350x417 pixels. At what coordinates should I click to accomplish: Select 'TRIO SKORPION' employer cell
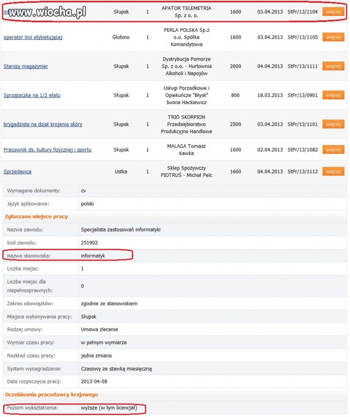[x=186, y=124]
